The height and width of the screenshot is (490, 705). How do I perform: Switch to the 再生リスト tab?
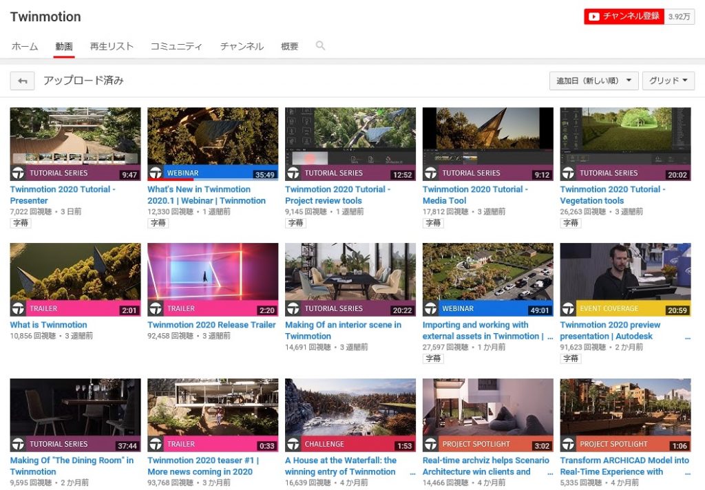[112, 46]
